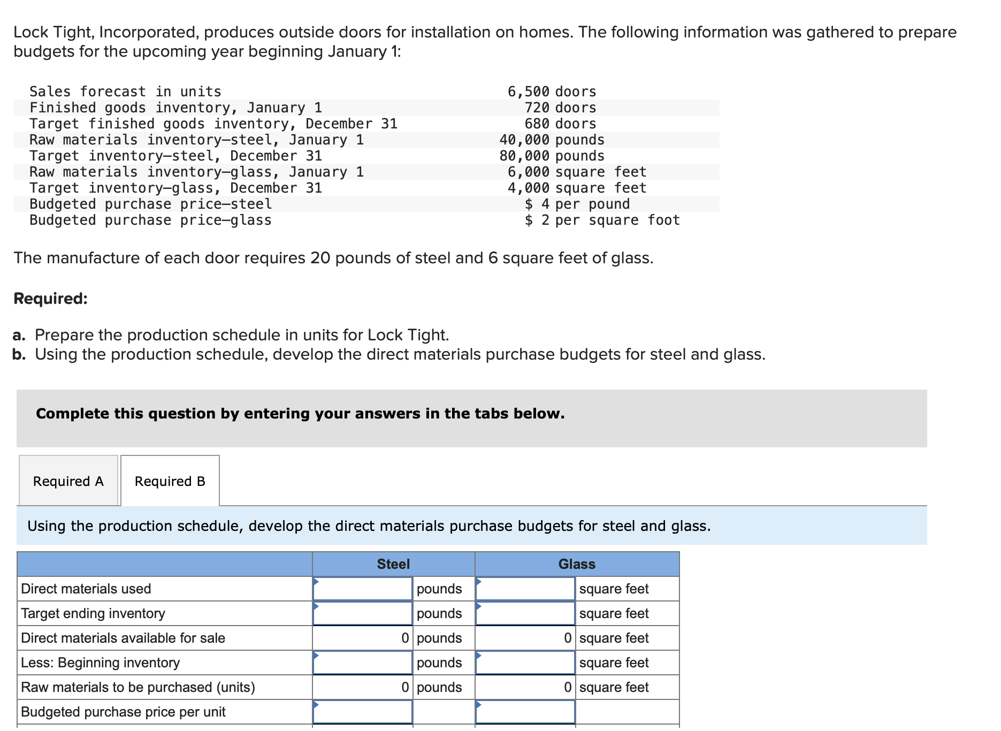This screenshot has height=731, width=1001.
Task: Click the '680 doors' value
Action: (560, 124)
